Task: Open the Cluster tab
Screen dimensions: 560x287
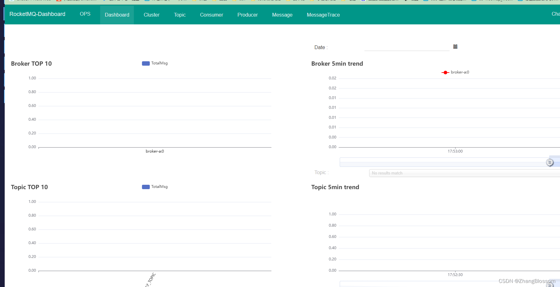Action: (x=151, y=15)
